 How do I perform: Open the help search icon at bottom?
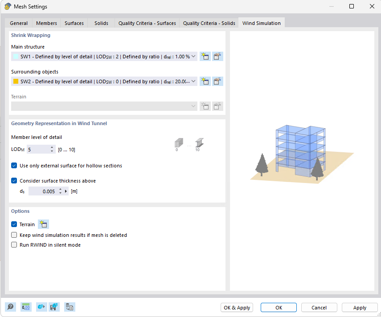coord(10,307)
